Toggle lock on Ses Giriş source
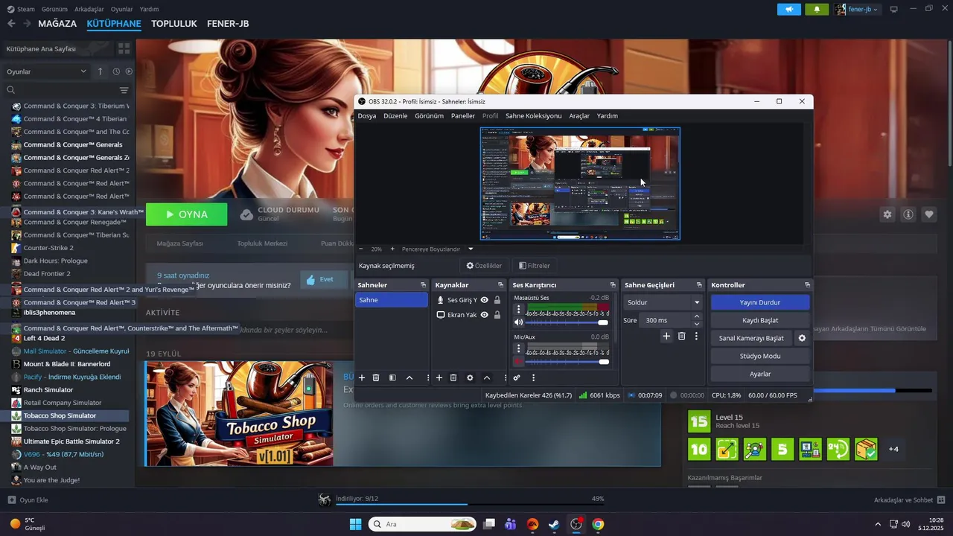Viewport: 953px width, 536px height. 497,300
